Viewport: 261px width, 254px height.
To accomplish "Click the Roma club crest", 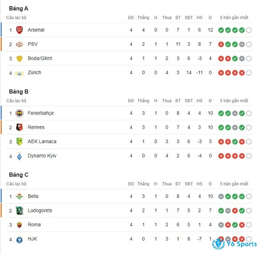I will click(x=19, y=225).
